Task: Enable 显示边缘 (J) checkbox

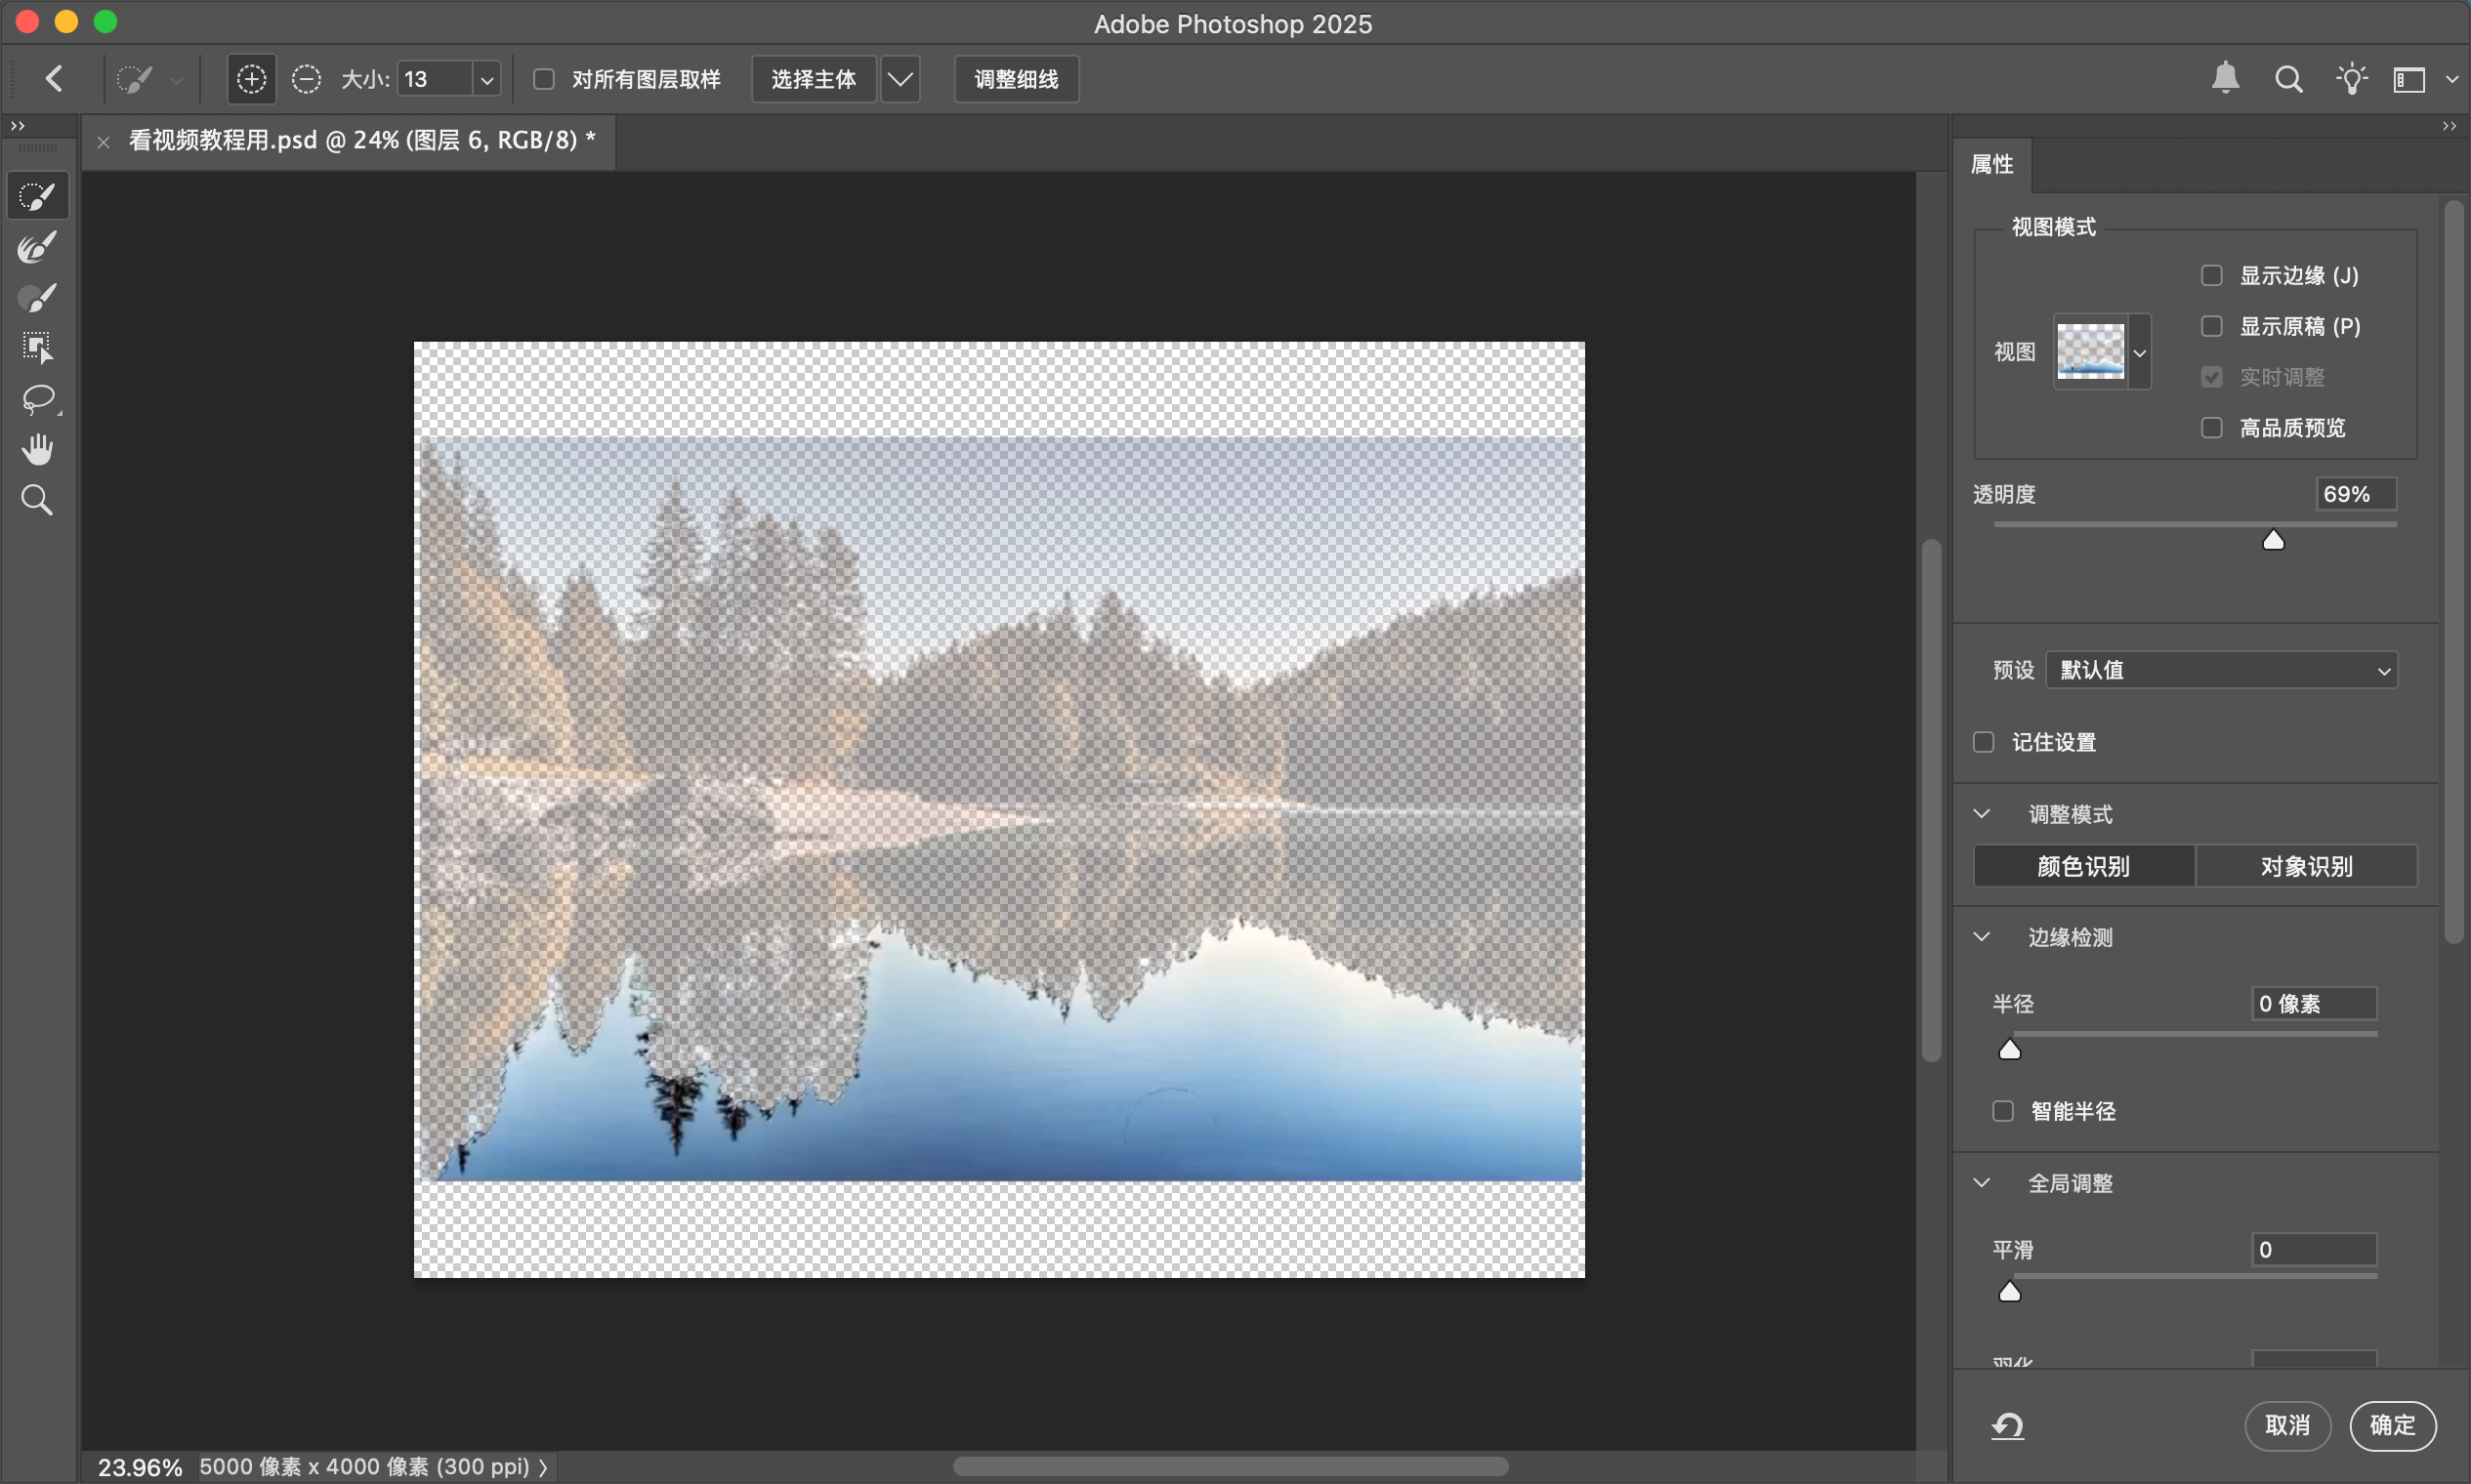Action: coord(2211,276)
